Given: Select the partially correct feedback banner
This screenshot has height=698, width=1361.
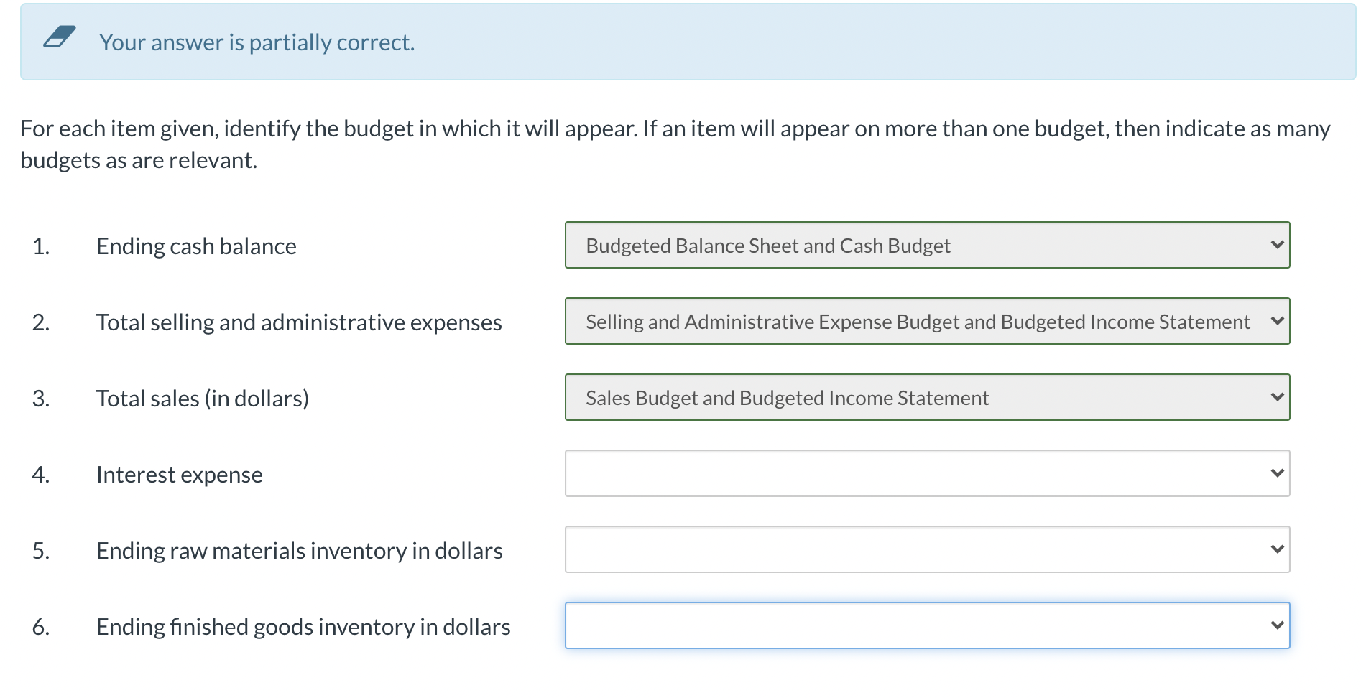Looking at the screenshot, I should [x=680, y=42].
